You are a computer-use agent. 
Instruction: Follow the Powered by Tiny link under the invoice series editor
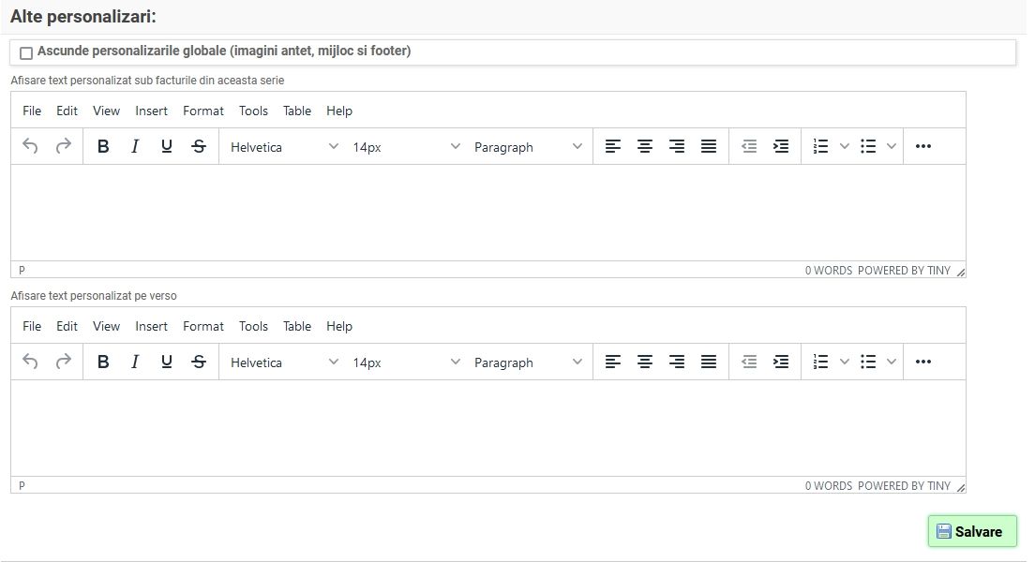coord(904,271)
